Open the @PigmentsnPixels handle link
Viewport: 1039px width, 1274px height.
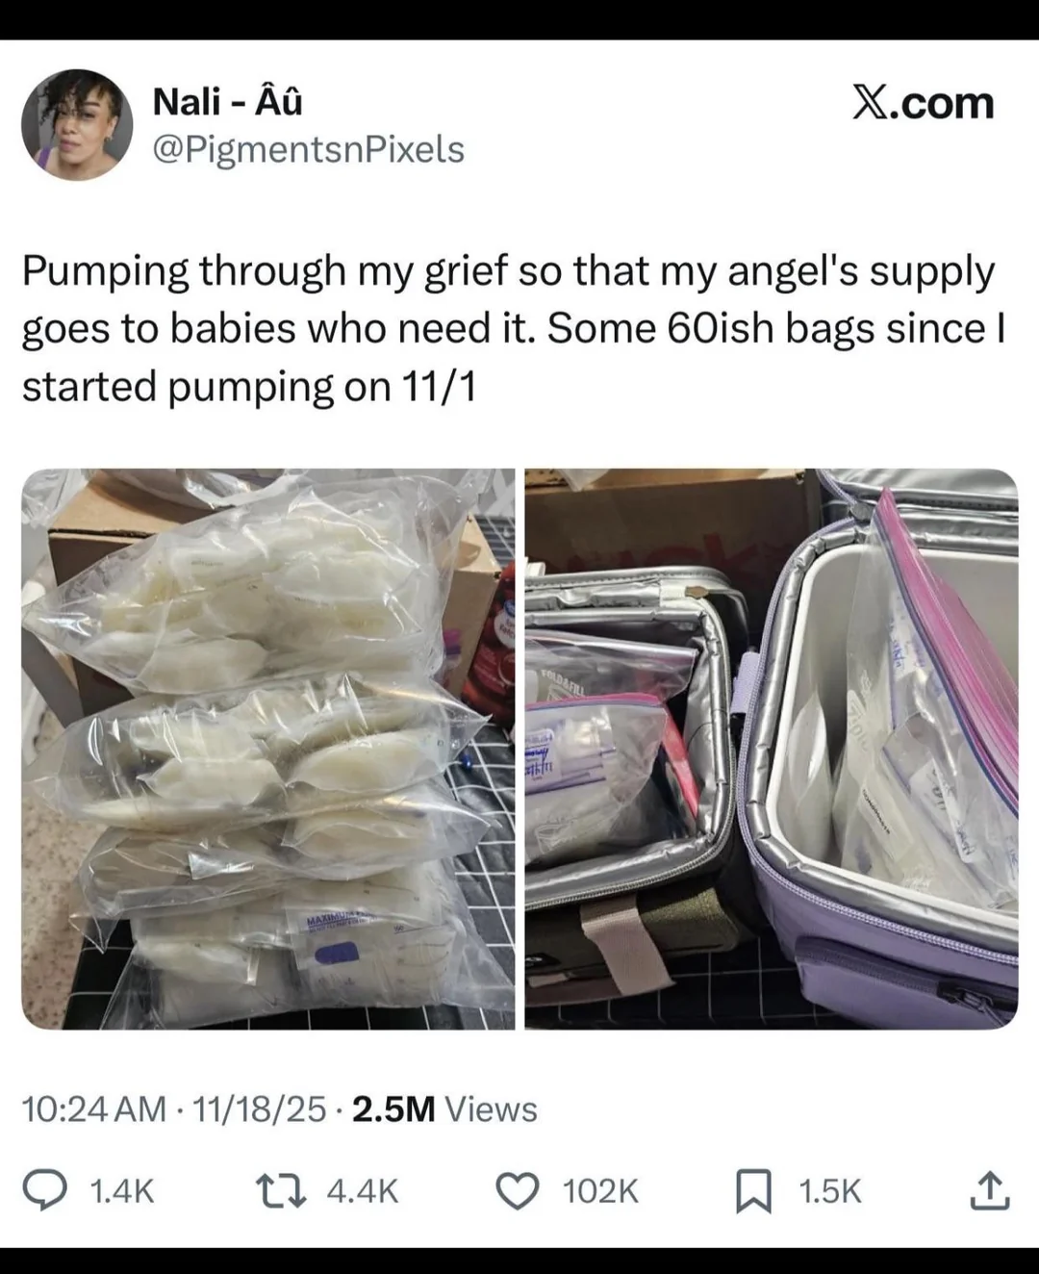(x=309, y=149)
